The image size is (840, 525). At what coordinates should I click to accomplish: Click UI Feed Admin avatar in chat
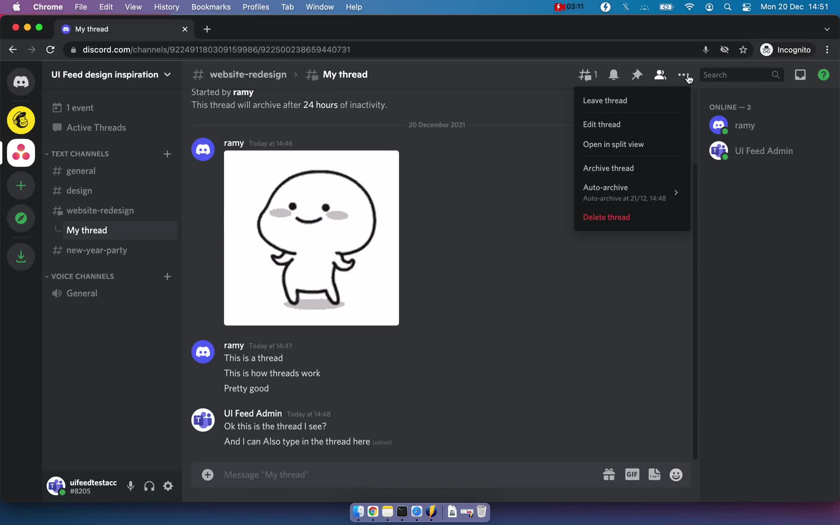coord(203,420)
